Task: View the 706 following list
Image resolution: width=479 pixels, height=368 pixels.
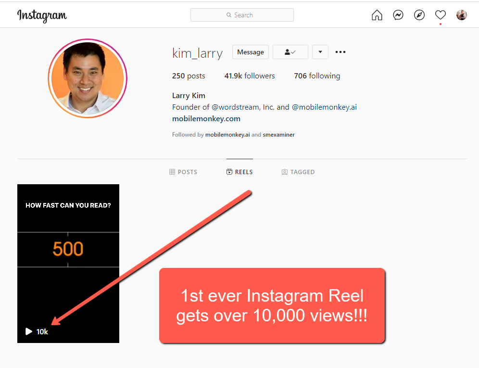Action: pyautogui.click(x=317, y=76)
